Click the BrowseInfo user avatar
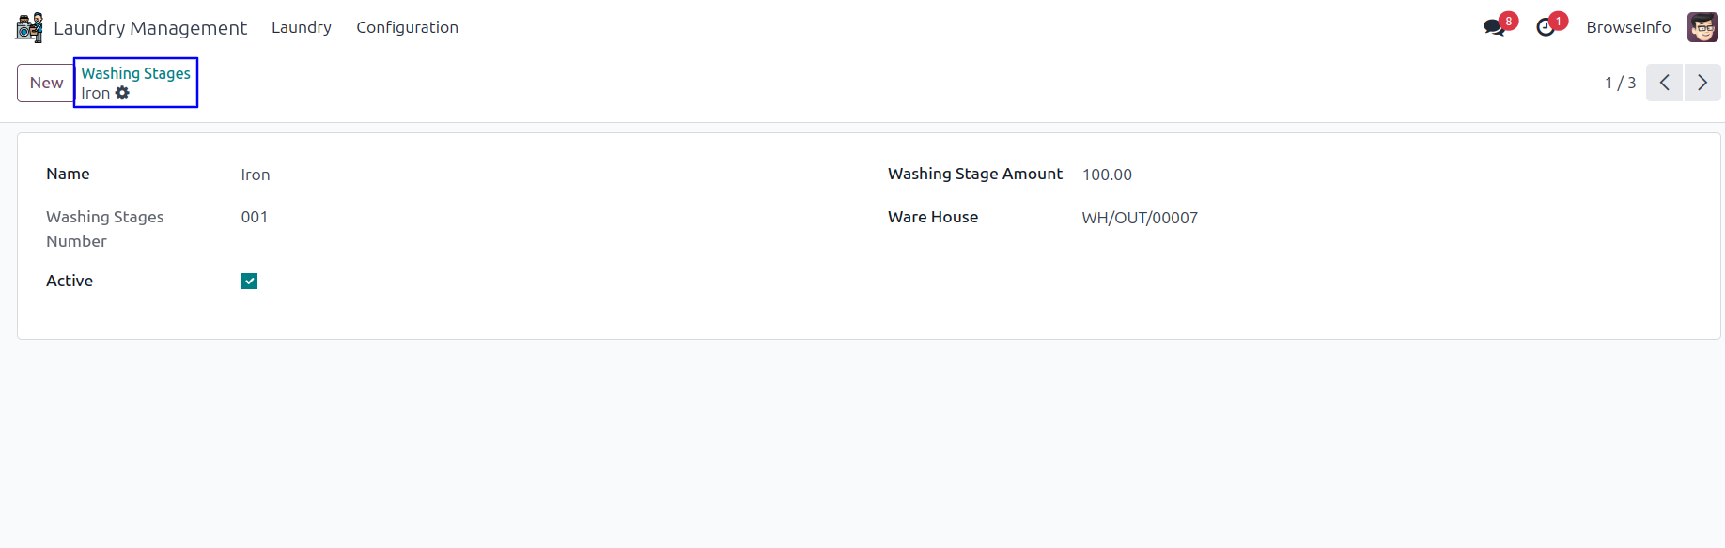Viewport: 1725px width, 548px height. (1702, 27)
